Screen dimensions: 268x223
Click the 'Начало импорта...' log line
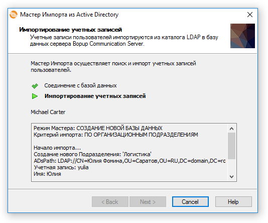[x=57, y=148]
